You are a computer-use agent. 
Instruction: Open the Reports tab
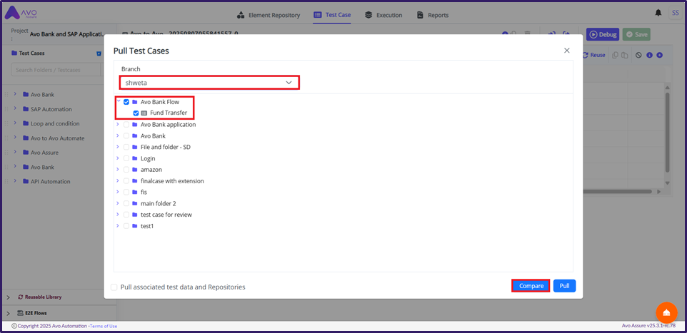[x=433, y=14]
